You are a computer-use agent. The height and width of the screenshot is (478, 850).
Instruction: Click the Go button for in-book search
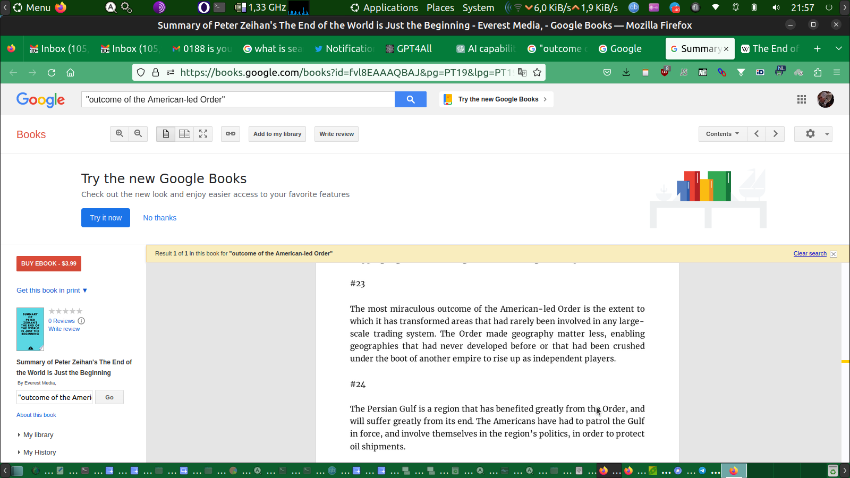coord(109,397)
